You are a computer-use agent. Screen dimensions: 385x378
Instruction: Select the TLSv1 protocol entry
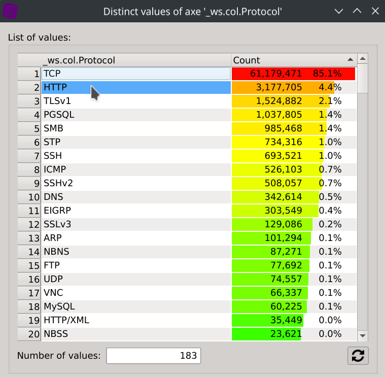coord(135,101)
